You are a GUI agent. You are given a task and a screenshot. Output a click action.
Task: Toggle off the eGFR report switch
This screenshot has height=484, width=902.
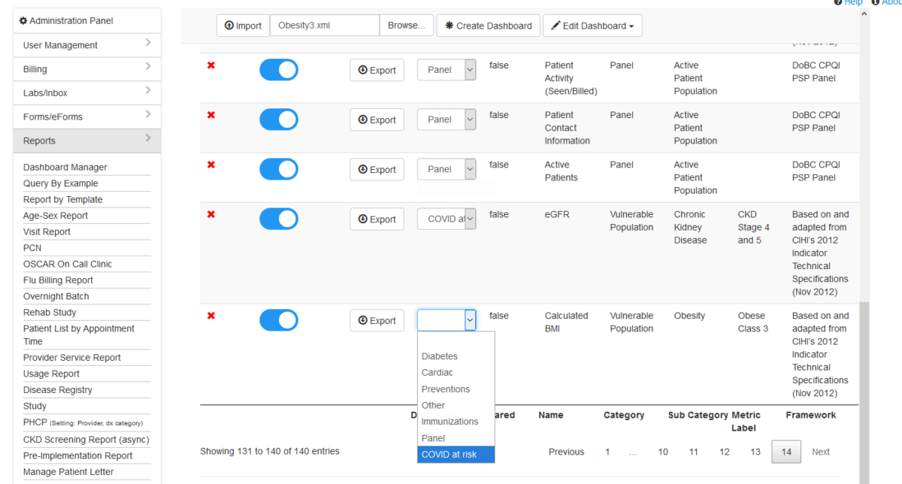tap(279, 219)
